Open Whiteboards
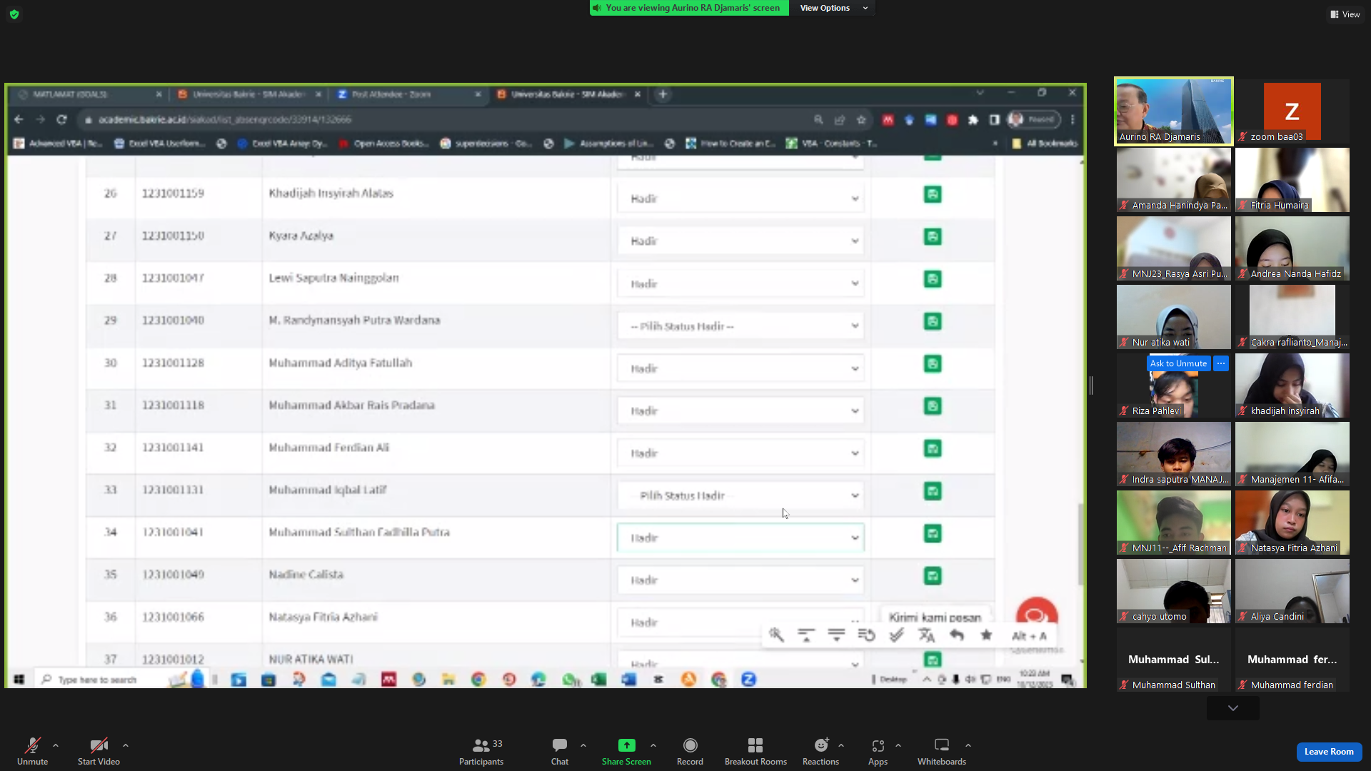Image resolution: width=1371 pixels, height=771 pixels. [x=942, y=751]
